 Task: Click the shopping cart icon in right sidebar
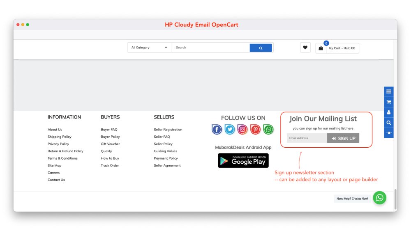pos(389,102)
